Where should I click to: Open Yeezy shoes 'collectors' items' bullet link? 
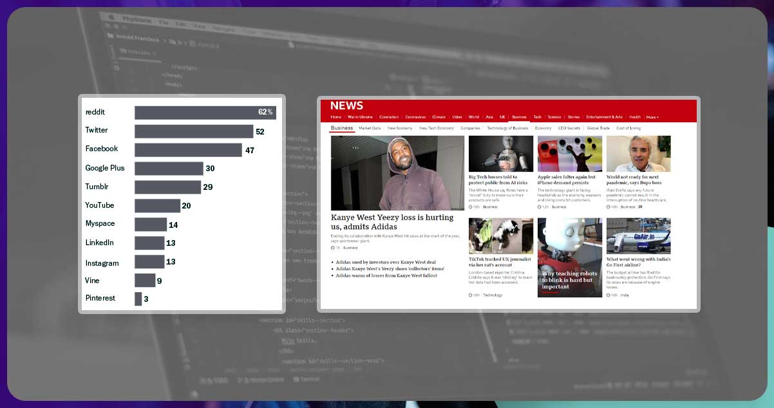[x=390, y=269]
